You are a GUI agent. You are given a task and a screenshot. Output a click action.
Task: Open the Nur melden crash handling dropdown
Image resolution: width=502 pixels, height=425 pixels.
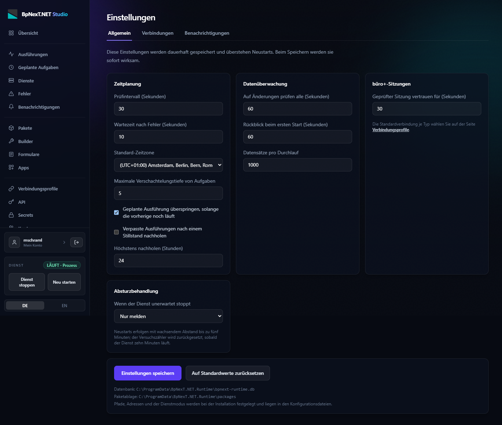click(169, 316)
